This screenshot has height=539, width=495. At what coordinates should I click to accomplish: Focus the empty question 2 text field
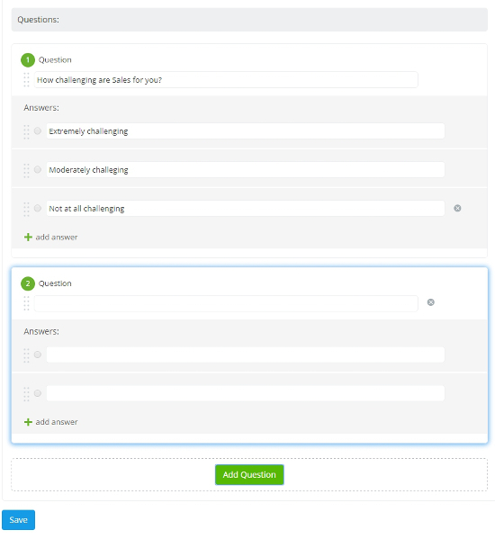point(226,303)
